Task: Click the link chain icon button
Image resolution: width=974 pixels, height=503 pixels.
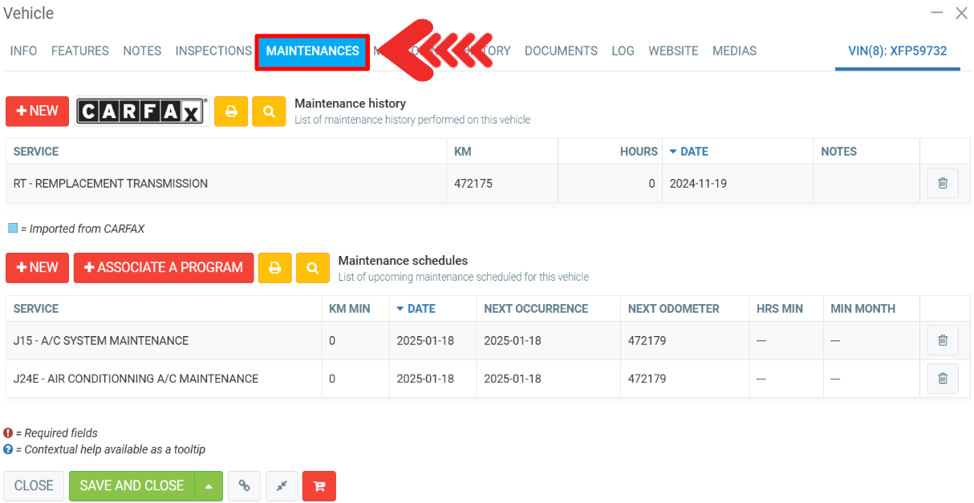Action: coord(245,486)
